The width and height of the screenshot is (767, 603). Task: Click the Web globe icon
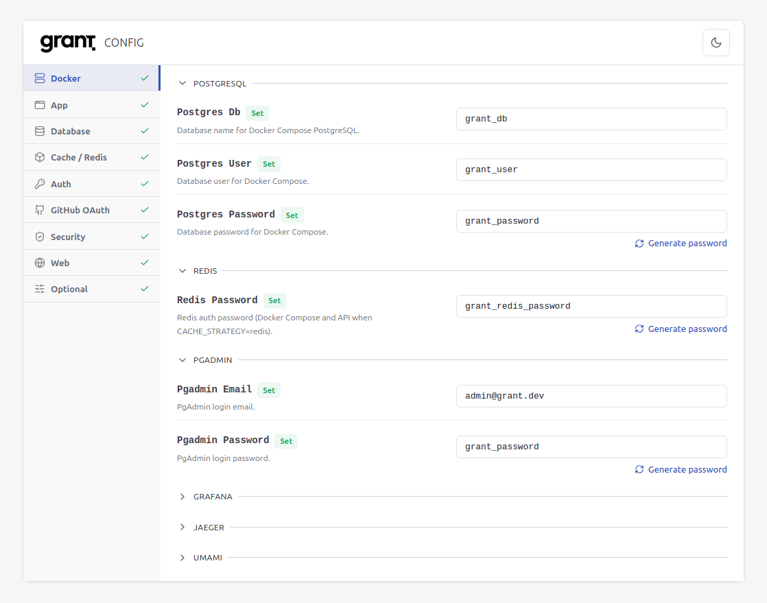pos(39,263)
